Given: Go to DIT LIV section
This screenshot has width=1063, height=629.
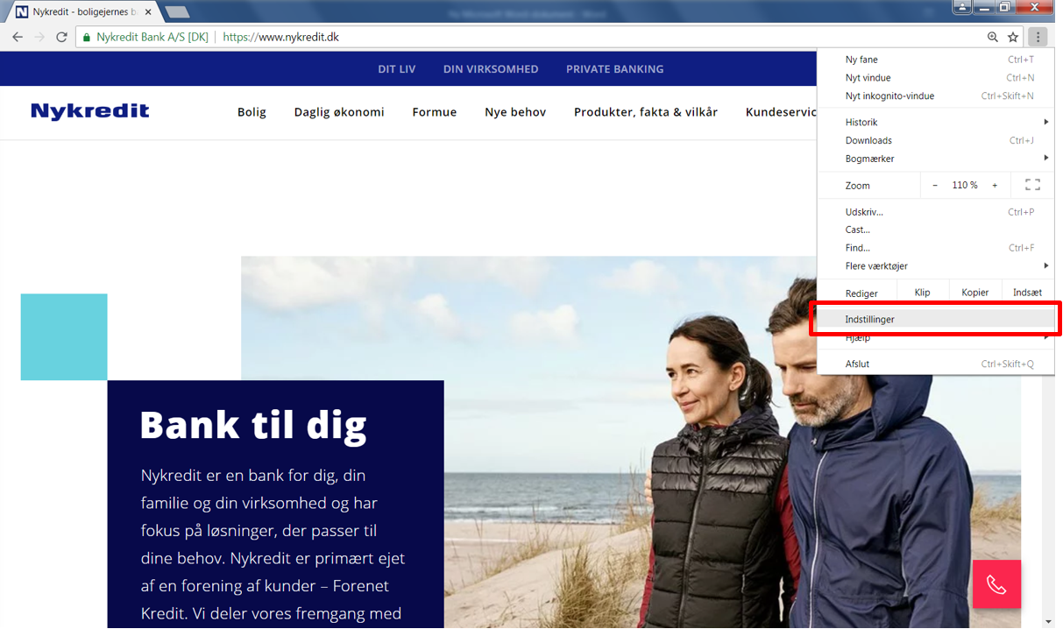Looking at the screenshot, I should [x=397, y=69].
